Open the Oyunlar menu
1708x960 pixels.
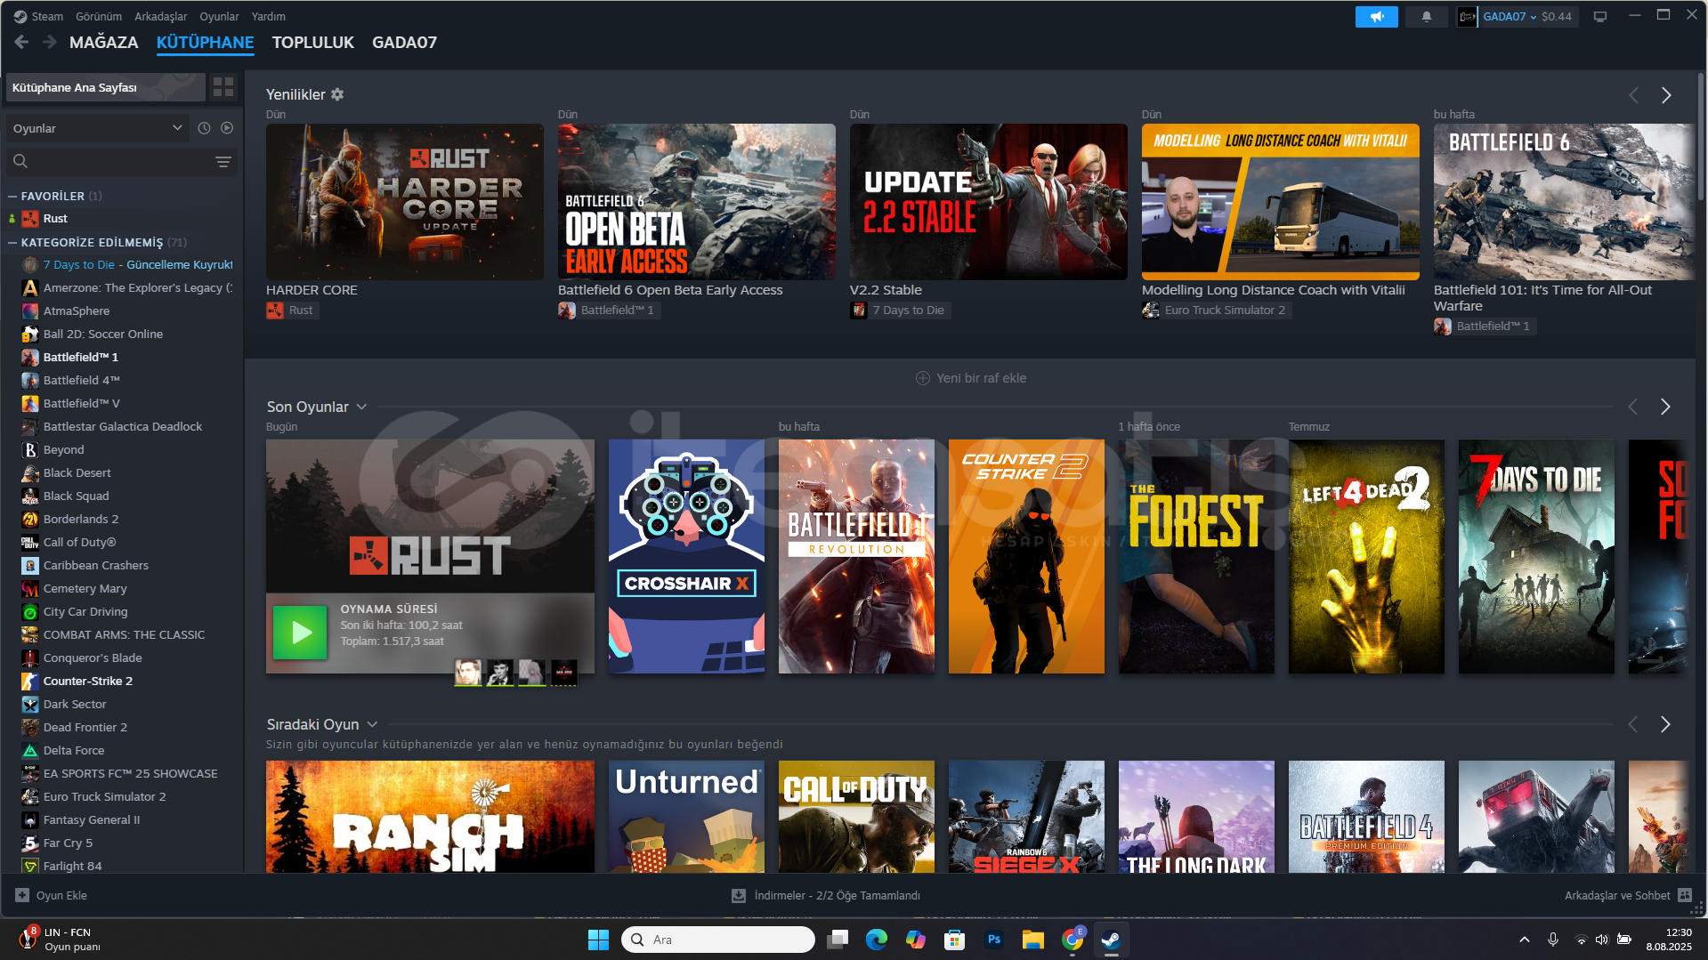tap(219, 16)
